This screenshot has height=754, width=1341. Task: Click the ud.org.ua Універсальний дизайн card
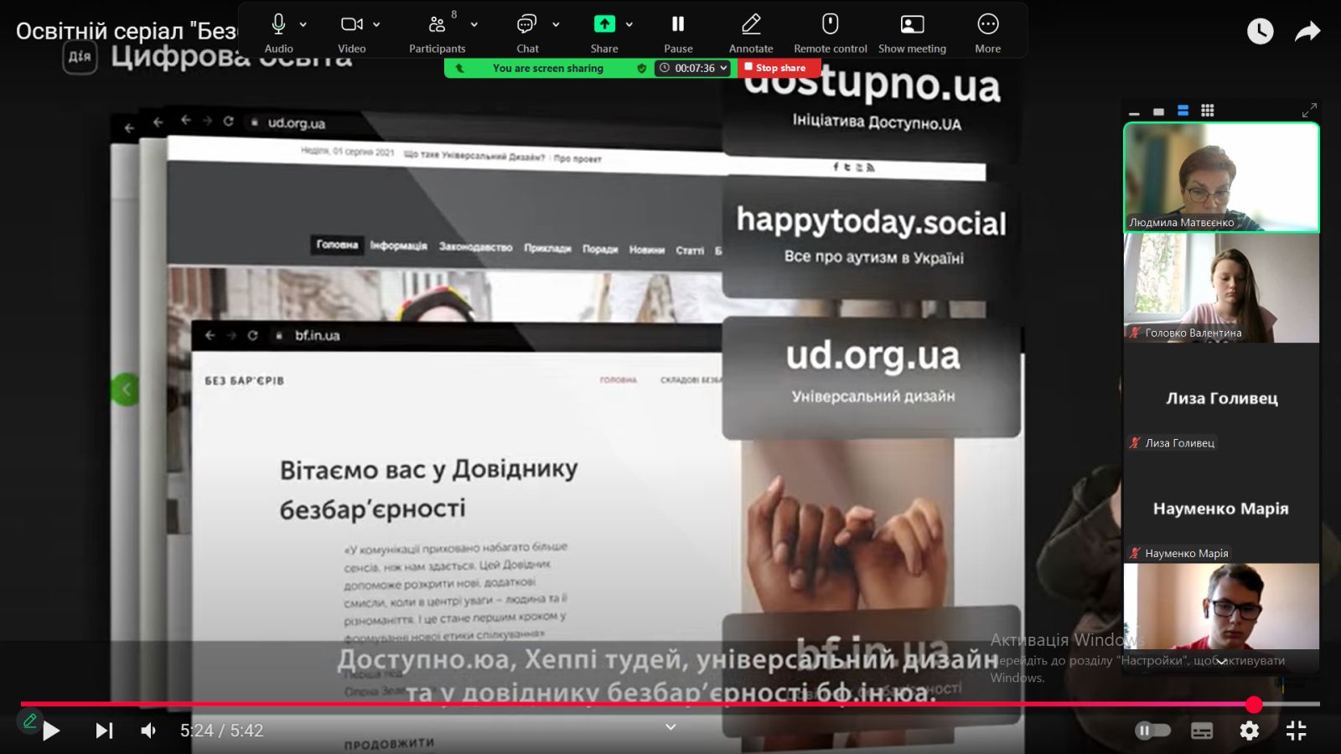point(871,377)
